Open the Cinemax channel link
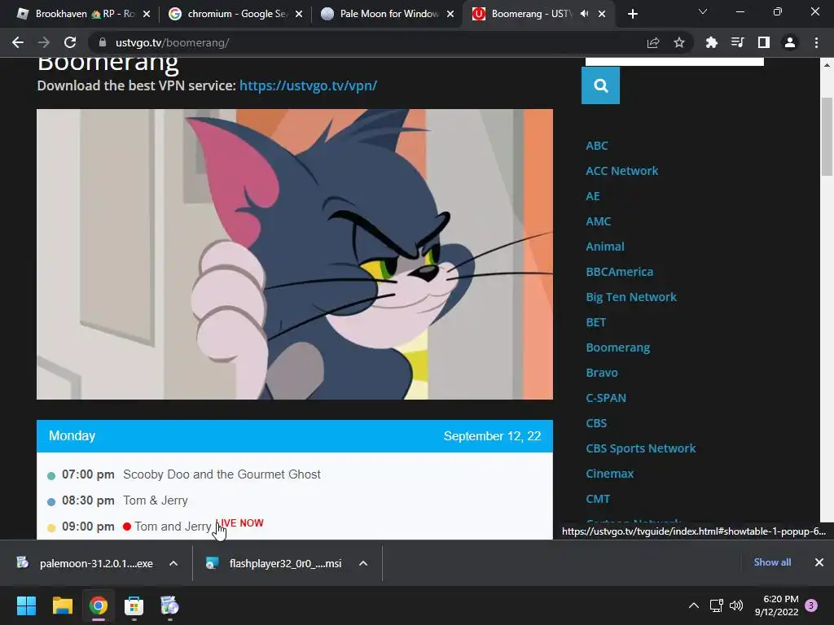 pos(609,474)
